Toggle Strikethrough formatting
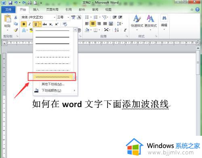Screen dimensions: 202x158 coord(45,24)
